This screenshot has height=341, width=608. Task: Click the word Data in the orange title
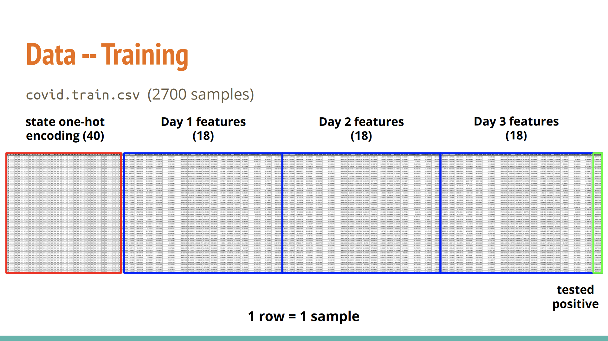pyautogui.click(x=51, y=55)
